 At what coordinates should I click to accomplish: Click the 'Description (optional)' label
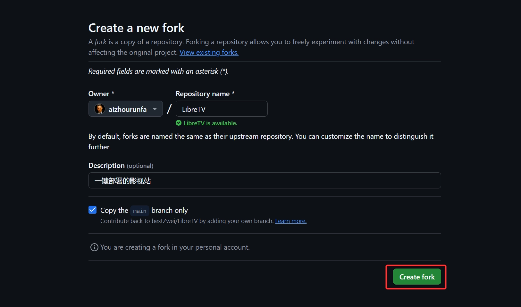click(x=121, y=166)
